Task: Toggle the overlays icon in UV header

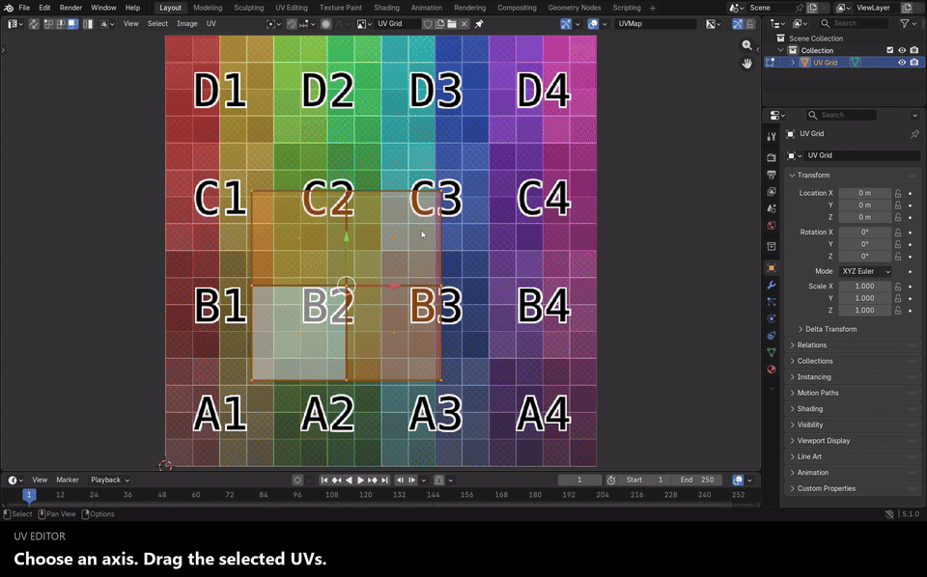Action: pyautogui.click(x=592, y=23)
